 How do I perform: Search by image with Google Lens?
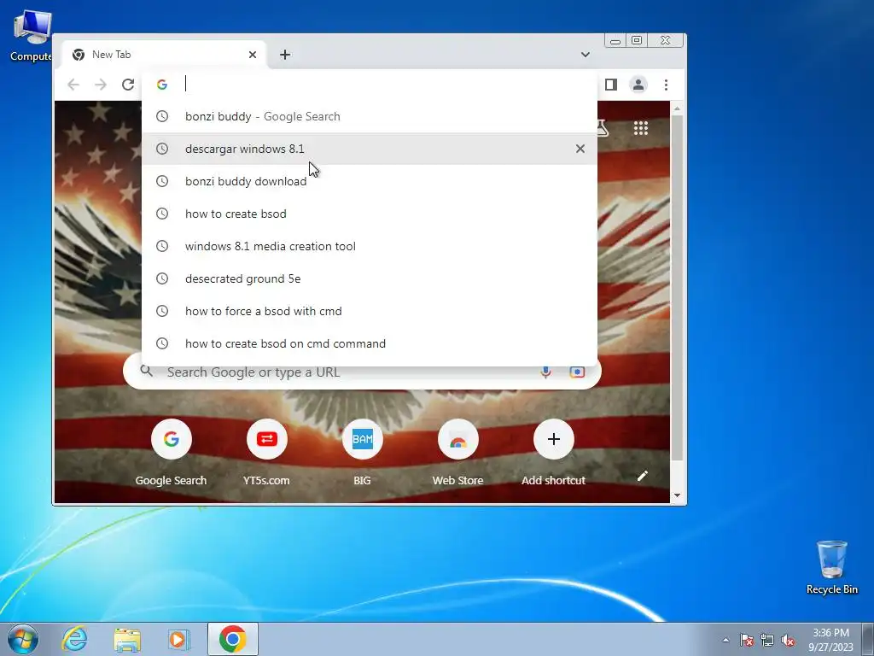click(577, 372)
